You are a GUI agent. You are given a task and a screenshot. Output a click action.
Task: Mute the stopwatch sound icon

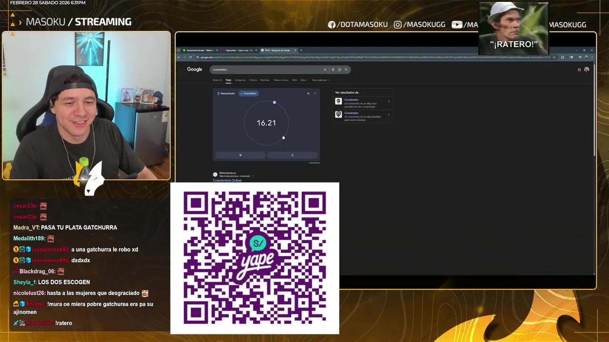(x=308, y=94)
